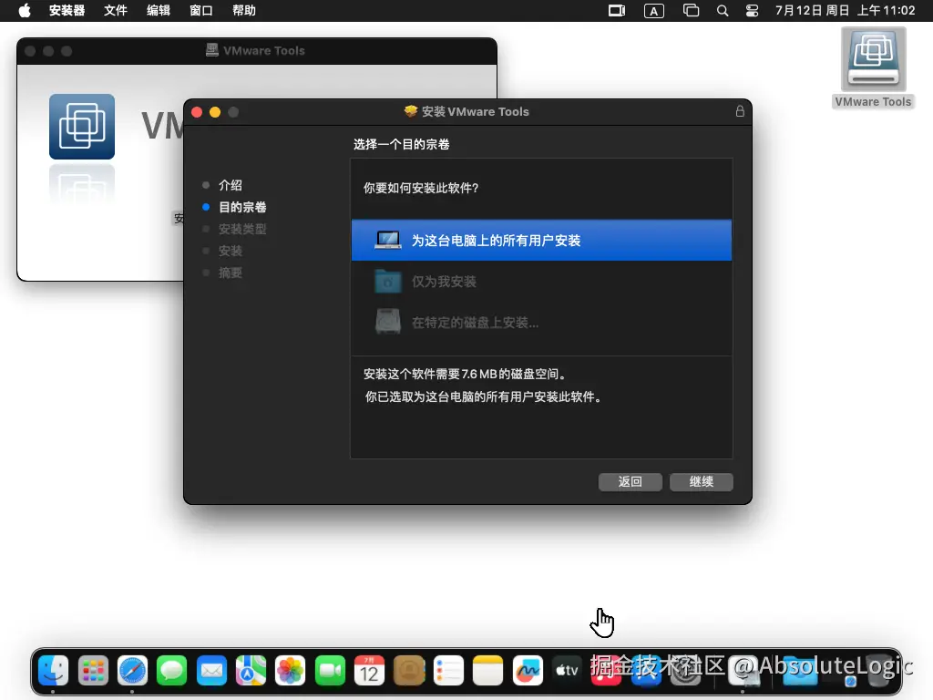933x700 pixels.
Task: Open the 帮助 menu
Action: (x=244, y=11)
